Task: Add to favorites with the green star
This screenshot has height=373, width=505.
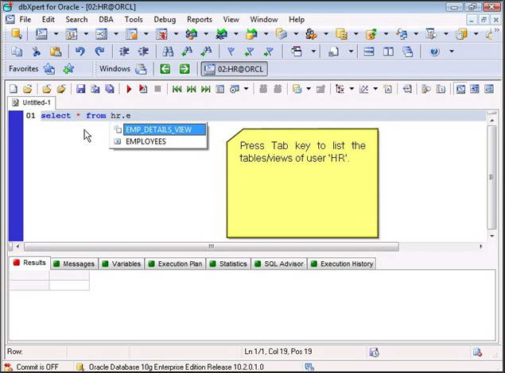Action: click(68, 69)
